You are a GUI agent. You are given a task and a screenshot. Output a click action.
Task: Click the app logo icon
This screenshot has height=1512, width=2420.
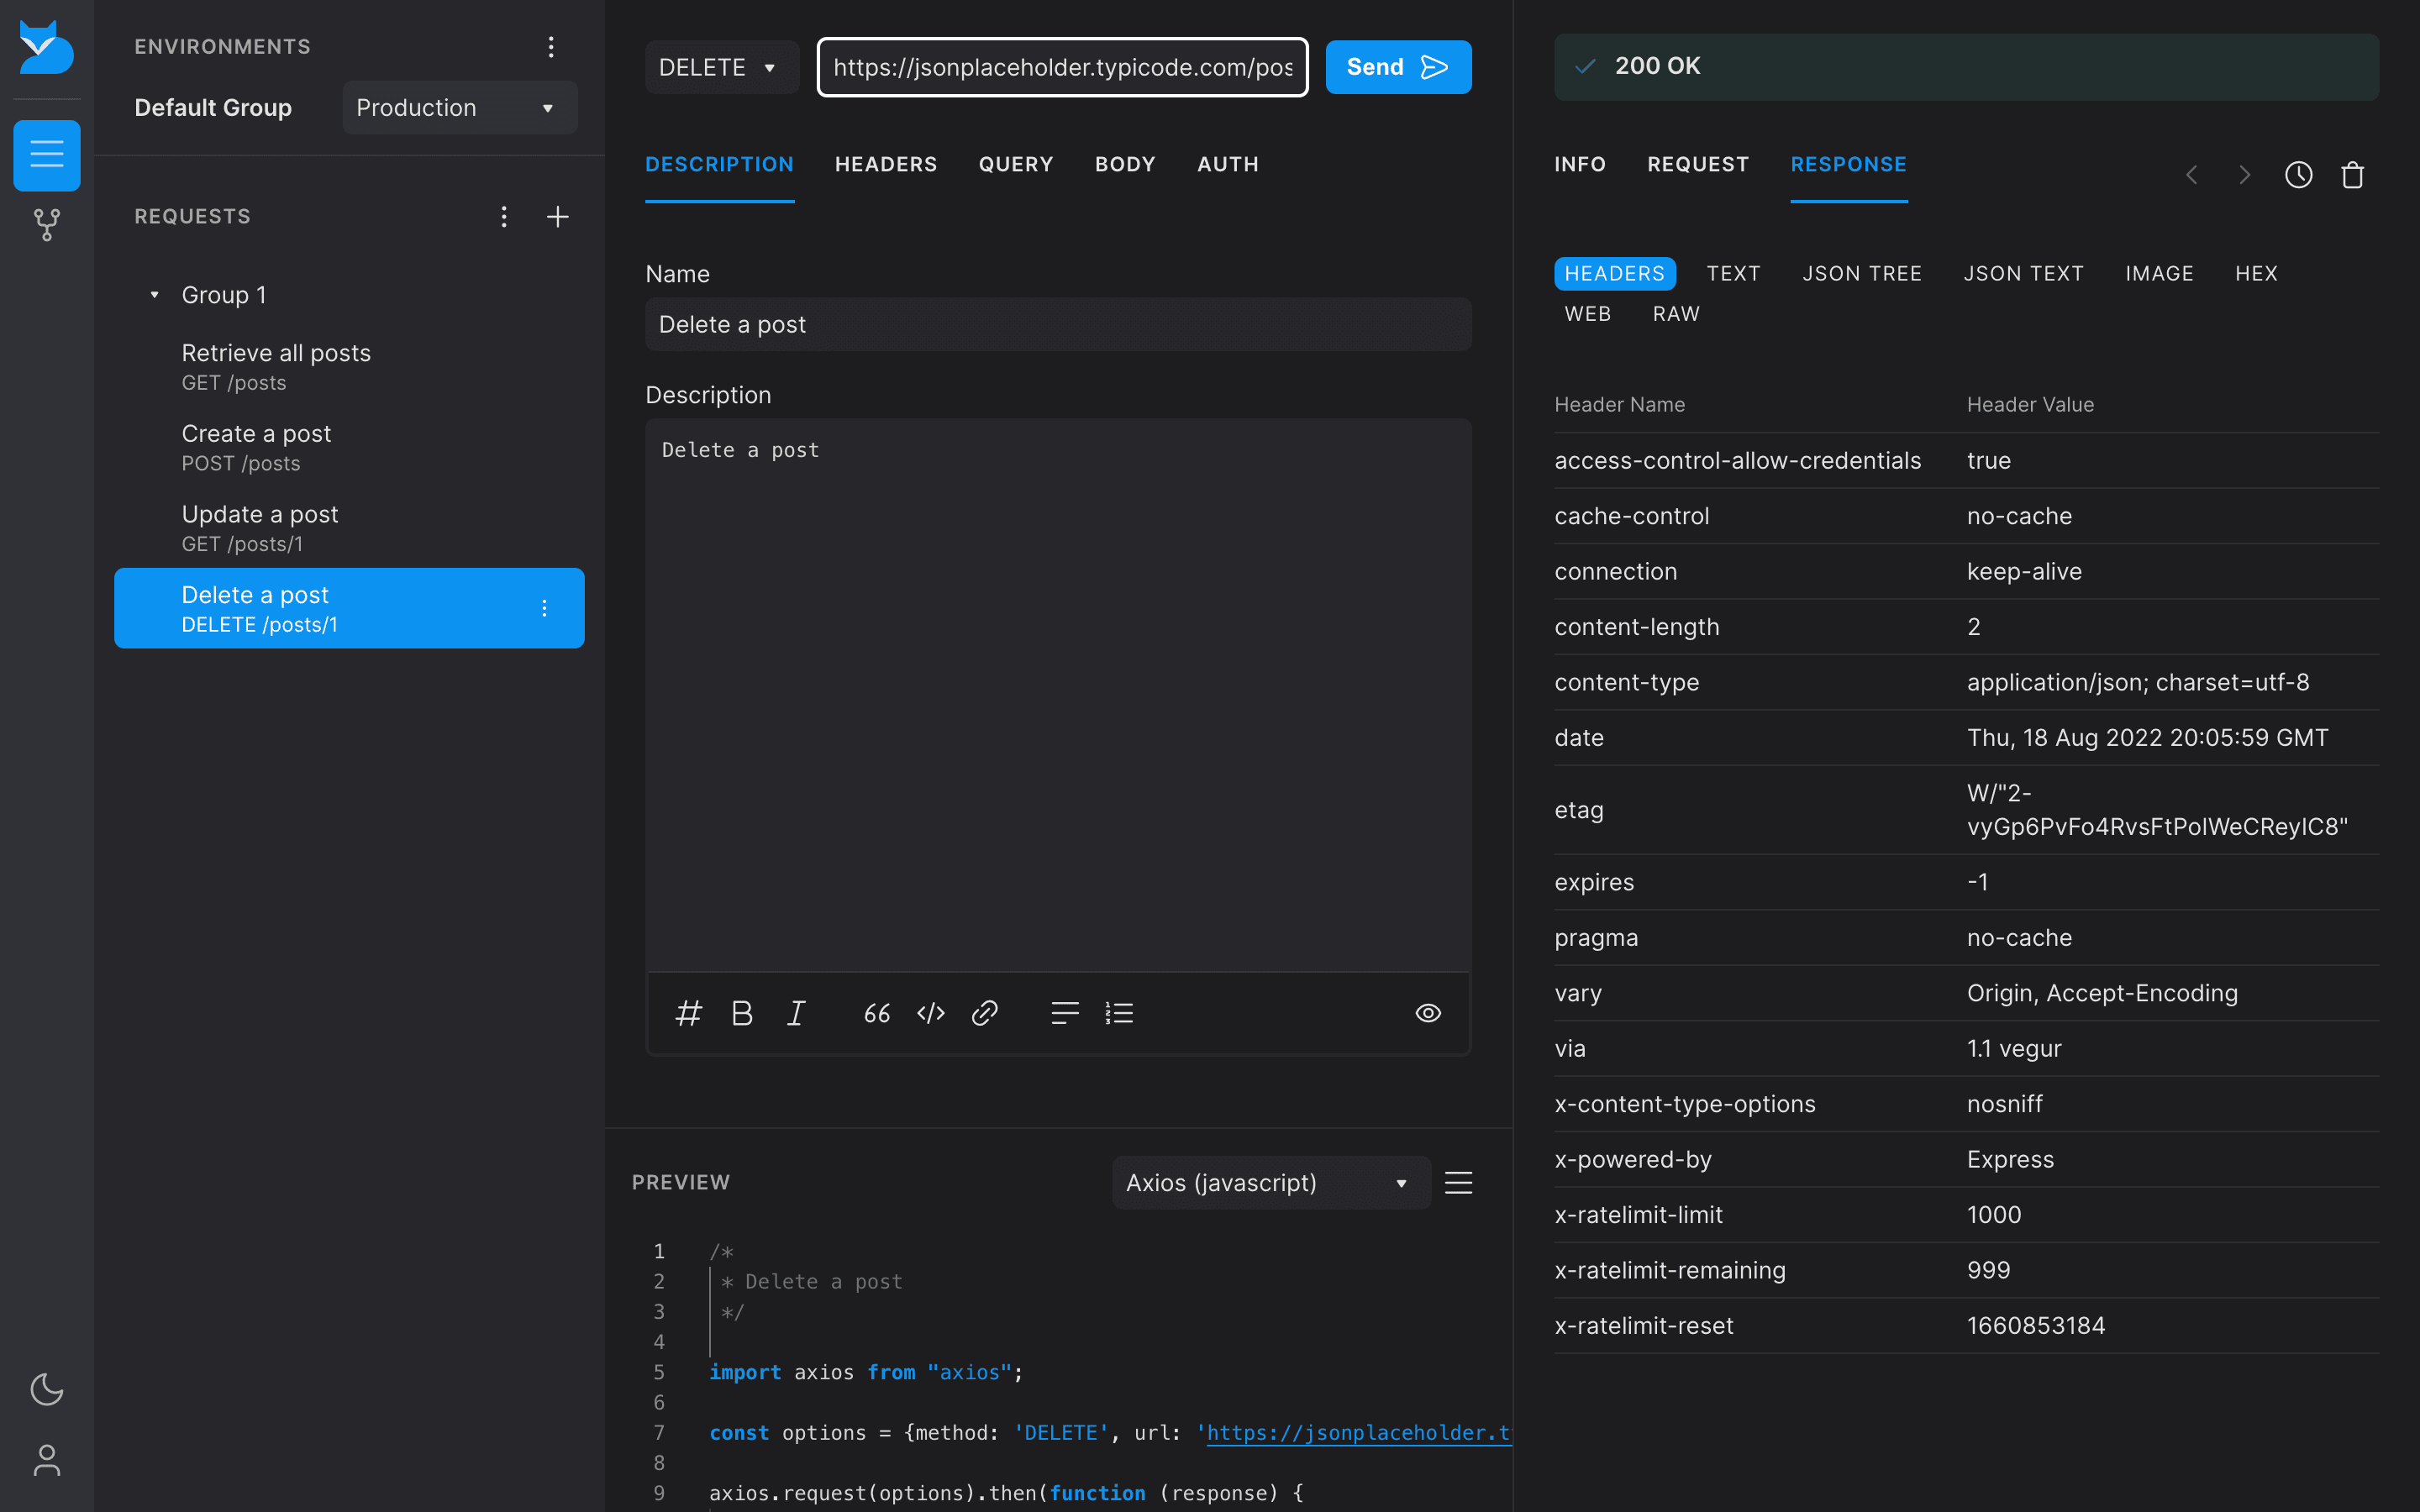click(x=46, y=47)
